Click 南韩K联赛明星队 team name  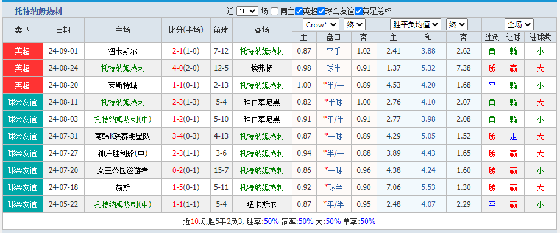(x=123, y=136)
